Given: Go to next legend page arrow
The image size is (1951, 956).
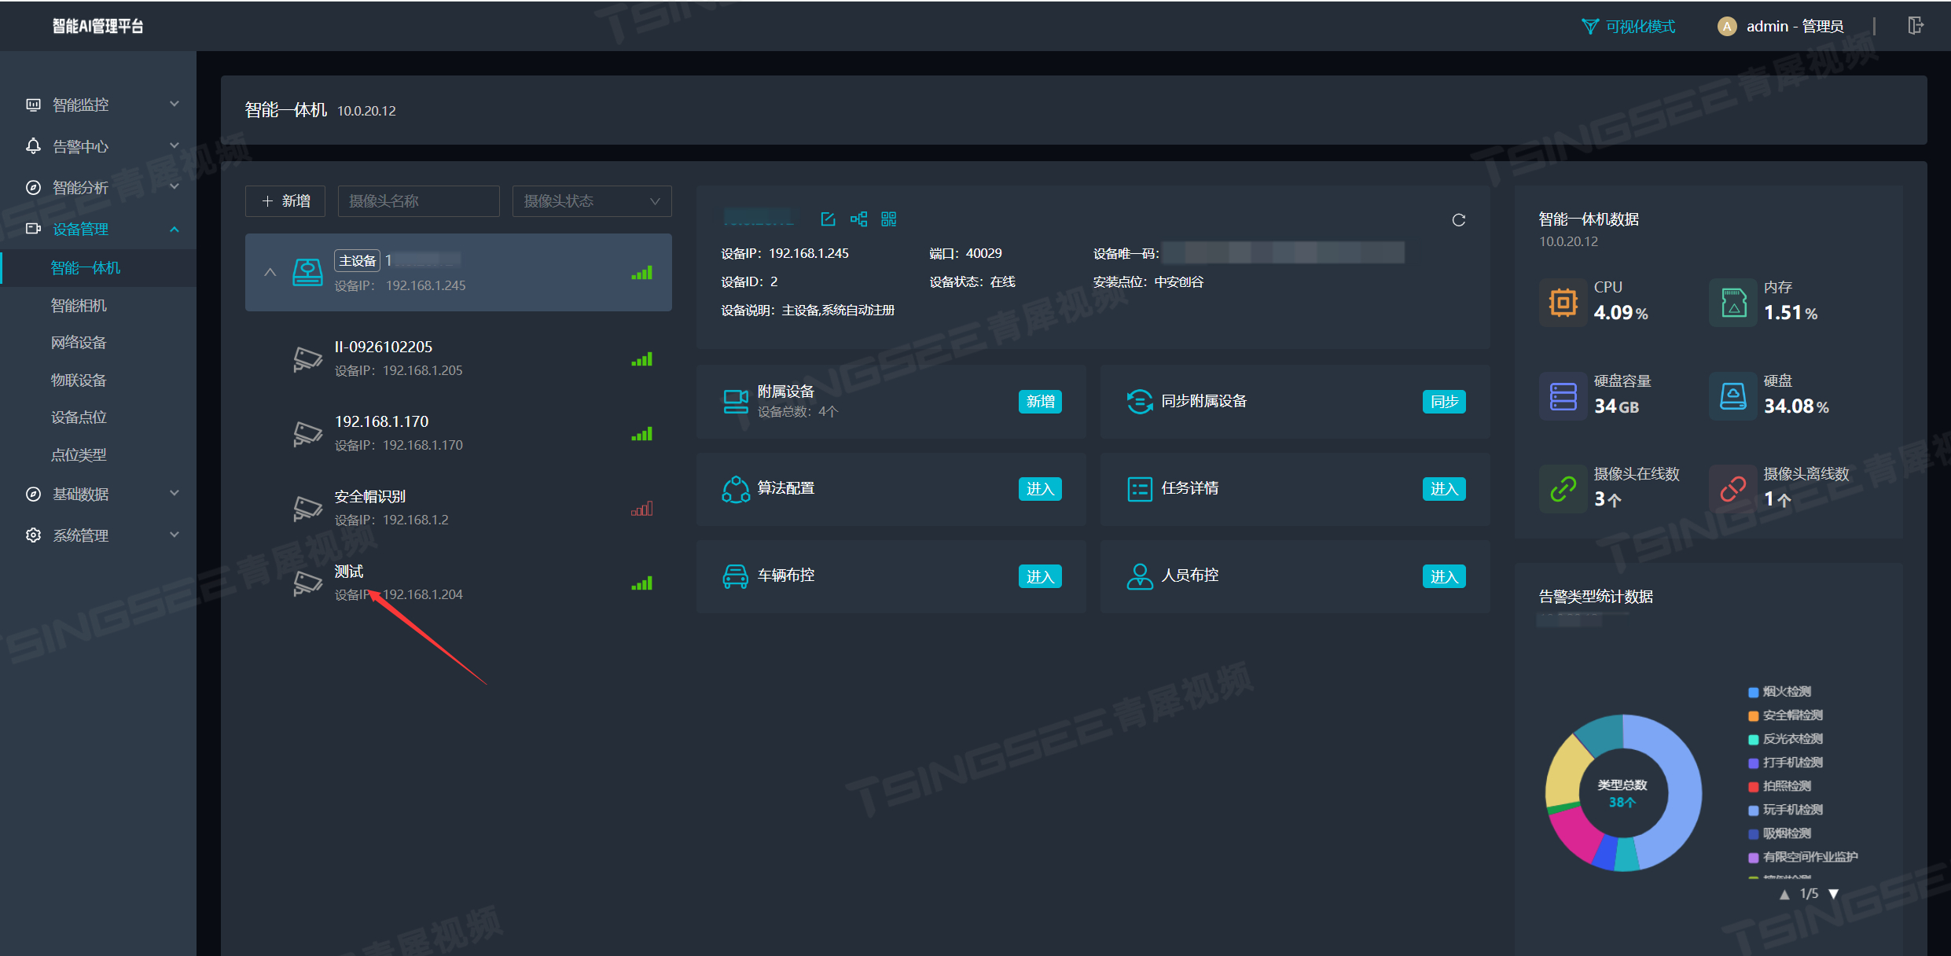Looking at the screenshot, I should click(x=1833, y=894).
